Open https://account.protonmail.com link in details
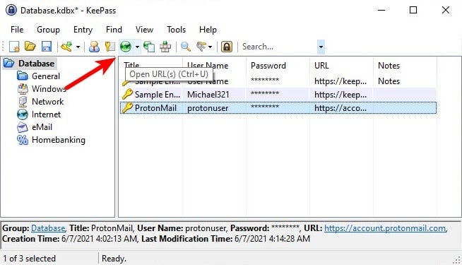462x265 pixels. [x=385, y=228]
